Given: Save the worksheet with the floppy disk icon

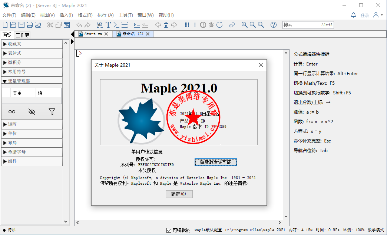Looking at the screenshot, I should coord(21,25).
